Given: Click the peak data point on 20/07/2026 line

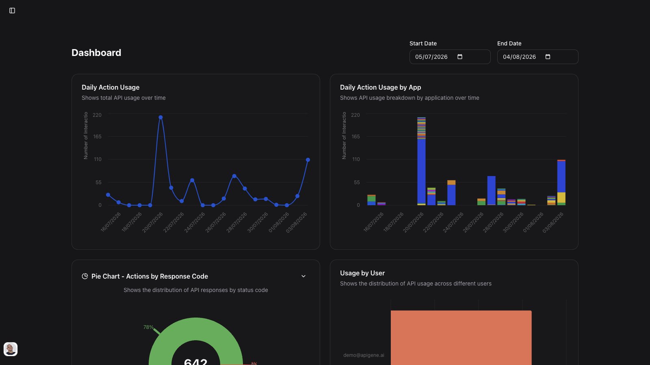Looking at the screenshot, I should tap(160, 117).
